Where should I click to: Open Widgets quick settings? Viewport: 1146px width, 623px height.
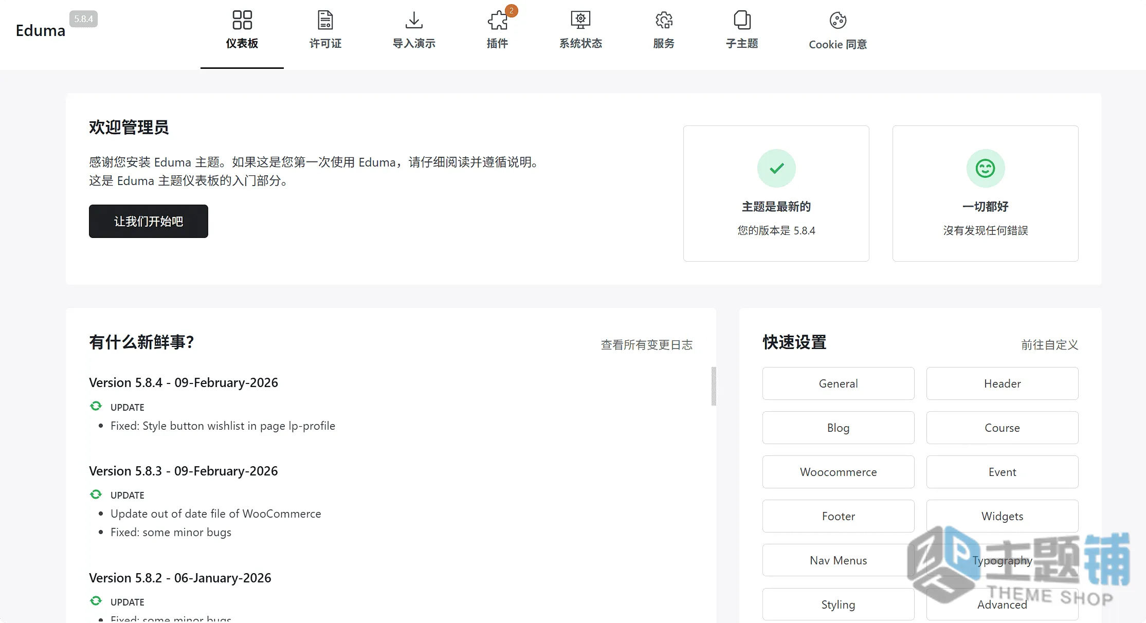pos(1002,516)
